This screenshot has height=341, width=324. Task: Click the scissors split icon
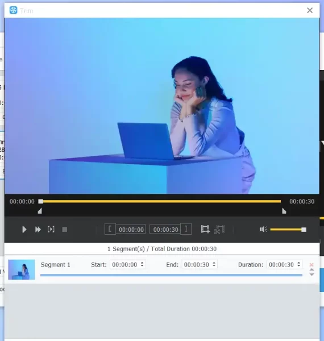point(219,230)
